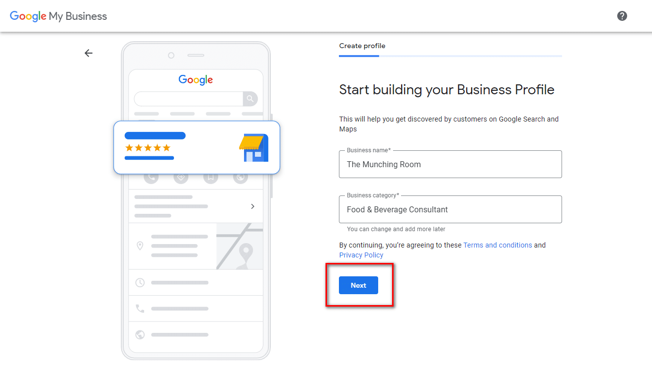Click the globe icon in the bottom row
This screenshot has width=652, height=381.
pos(140,335)
